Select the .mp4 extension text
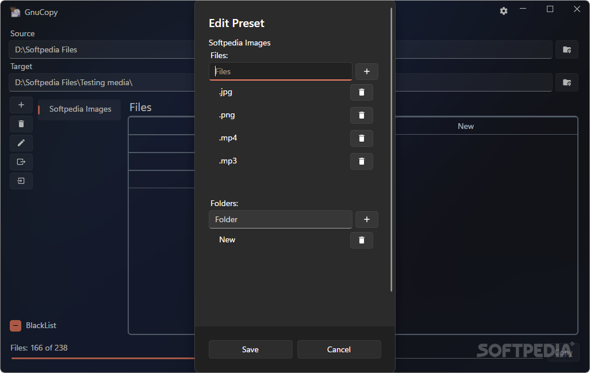This screenshot has width=590, height=373. [x=228, y=138]
